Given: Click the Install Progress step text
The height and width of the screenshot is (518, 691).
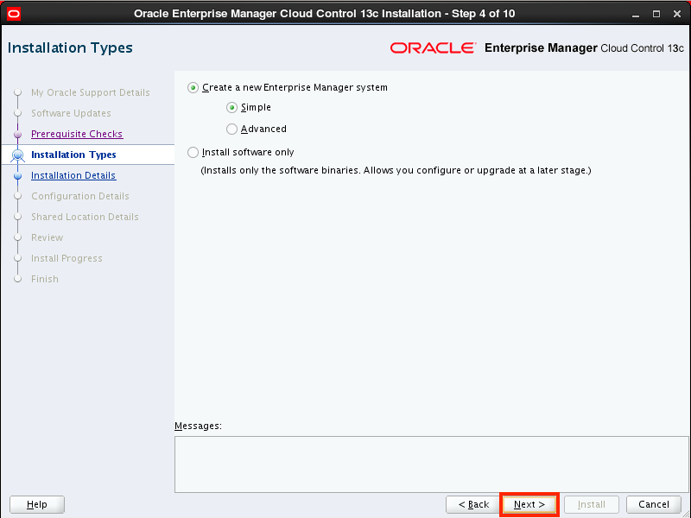Looking at the screenshot, I should (67, 258).
